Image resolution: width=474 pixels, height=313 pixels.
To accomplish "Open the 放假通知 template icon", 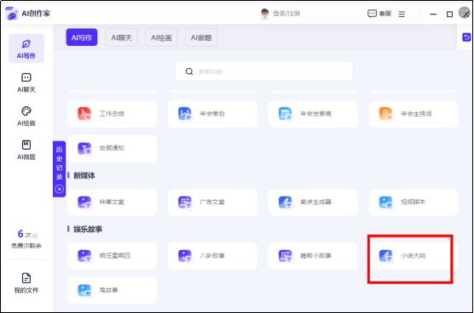I will click(84, 148).
